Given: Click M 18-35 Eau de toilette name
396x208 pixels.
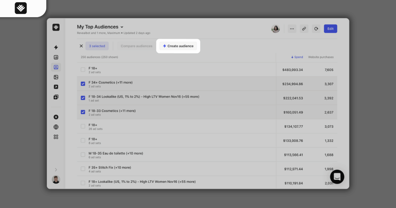Looking at the screenshot, I should pyautogui.click(x=116, y=153).
